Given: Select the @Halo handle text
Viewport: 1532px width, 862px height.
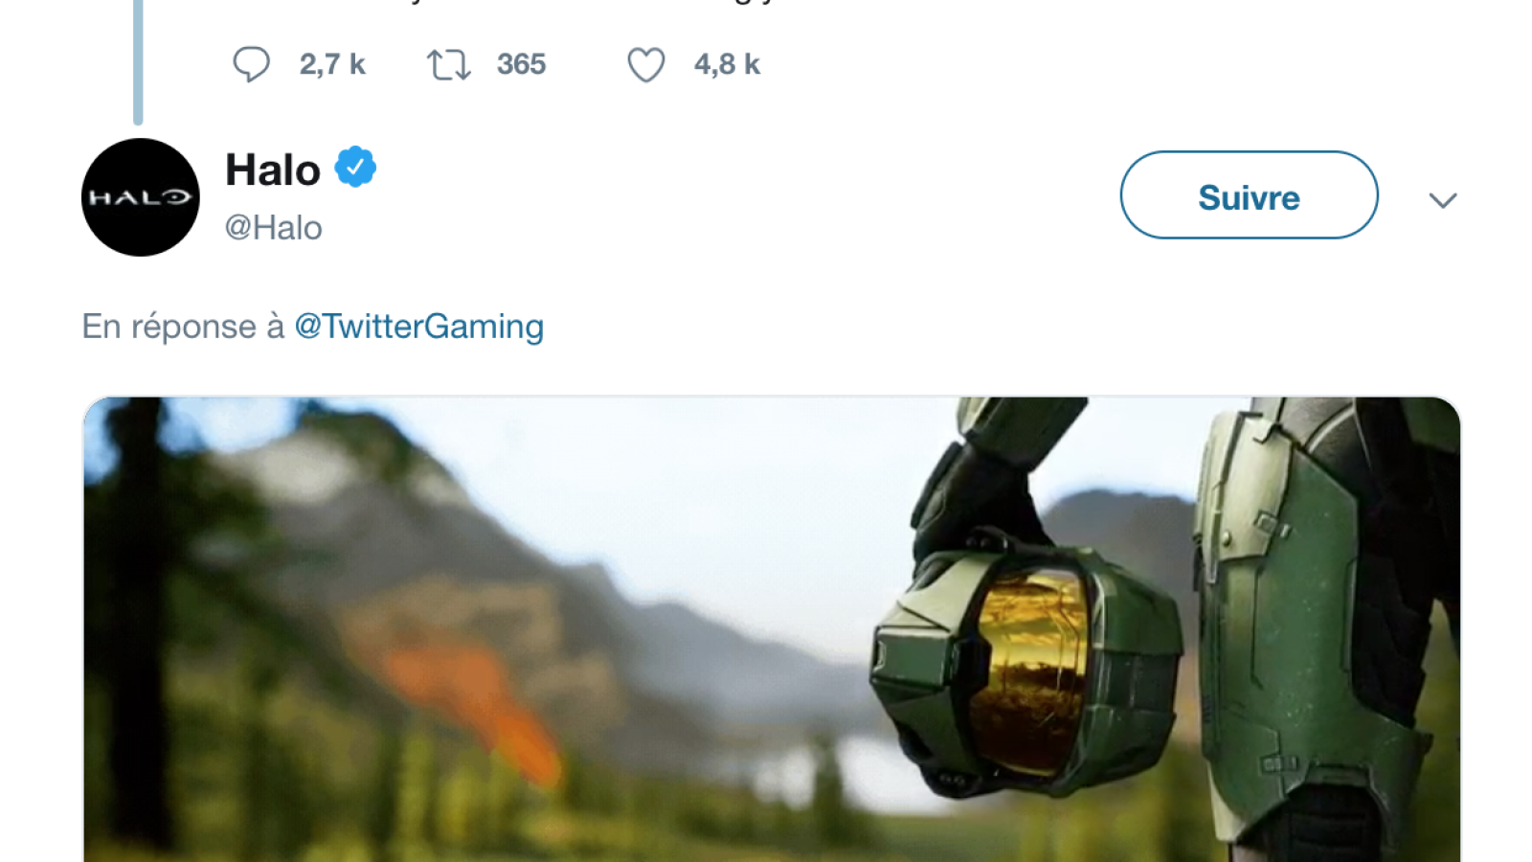Looking at the screenshot, I should (x=273, y=228).
